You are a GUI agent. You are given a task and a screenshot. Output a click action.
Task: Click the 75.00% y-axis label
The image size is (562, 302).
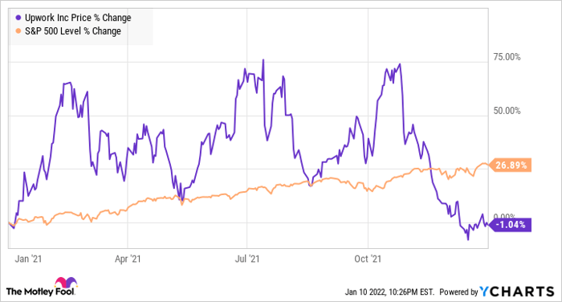507,57
